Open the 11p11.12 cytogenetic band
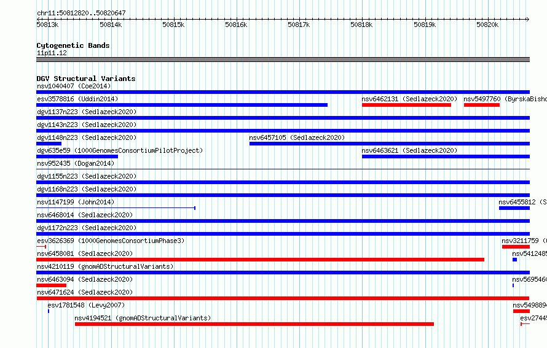 point(283,60)
